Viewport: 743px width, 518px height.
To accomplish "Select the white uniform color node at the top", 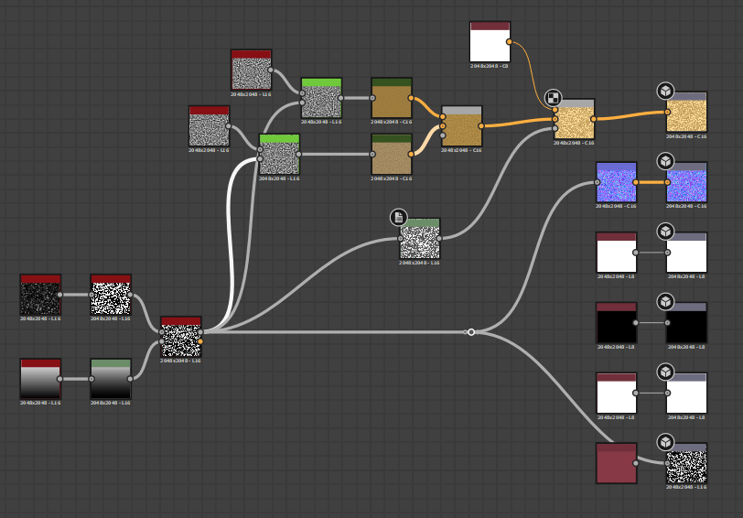I will [490, 42].
